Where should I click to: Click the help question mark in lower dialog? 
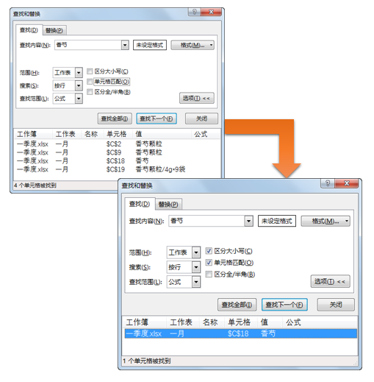pos(328,183)
